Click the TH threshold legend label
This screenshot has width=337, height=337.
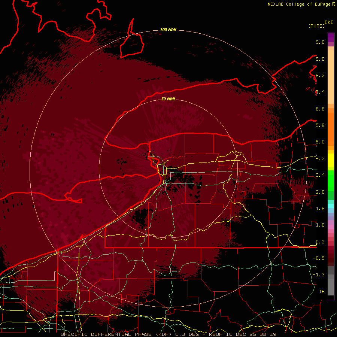(x=322, y=291)
